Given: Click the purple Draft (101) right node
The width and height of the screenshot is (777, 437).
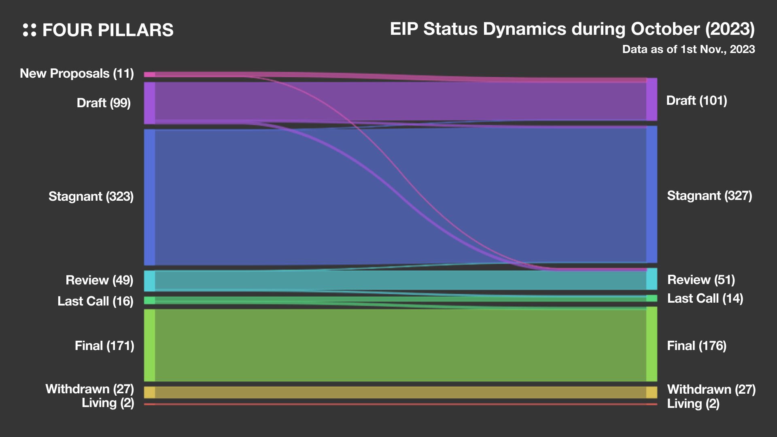Looking at the screenshot, I should point(652,100).
